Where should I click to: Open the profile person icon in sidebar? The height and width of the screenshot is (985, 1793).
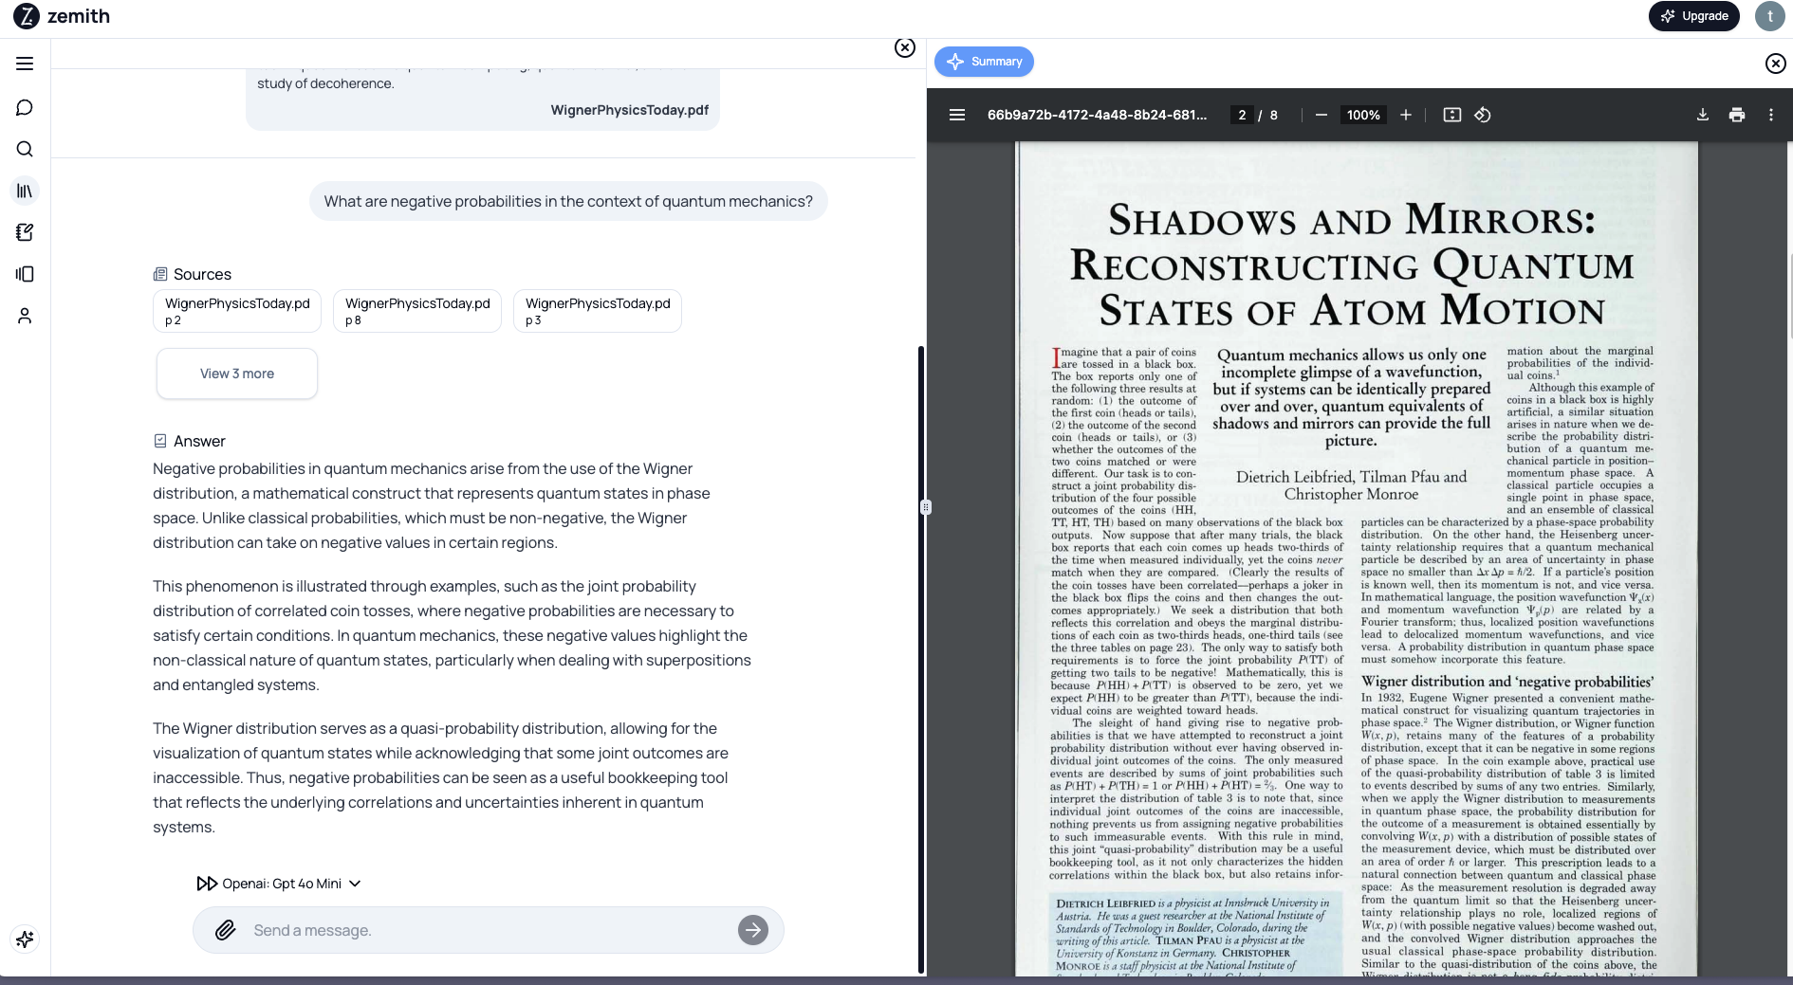pyautogui.click(x=25, y=316)
